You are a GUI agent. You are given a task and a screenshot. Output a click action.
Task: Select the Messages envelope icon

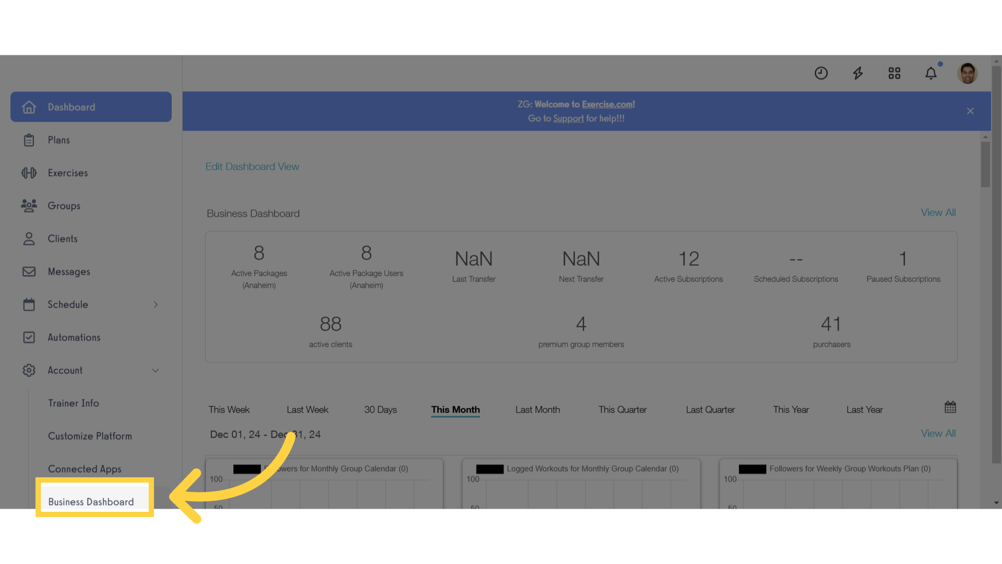(28, 272)
